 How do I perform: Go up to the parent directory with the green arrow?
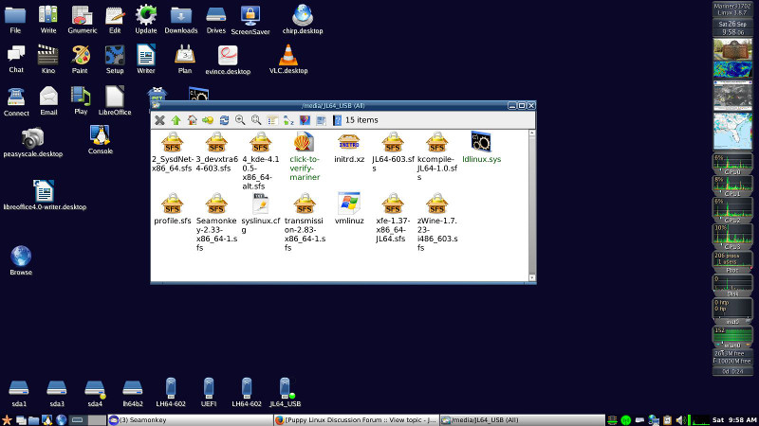point(176,120)
